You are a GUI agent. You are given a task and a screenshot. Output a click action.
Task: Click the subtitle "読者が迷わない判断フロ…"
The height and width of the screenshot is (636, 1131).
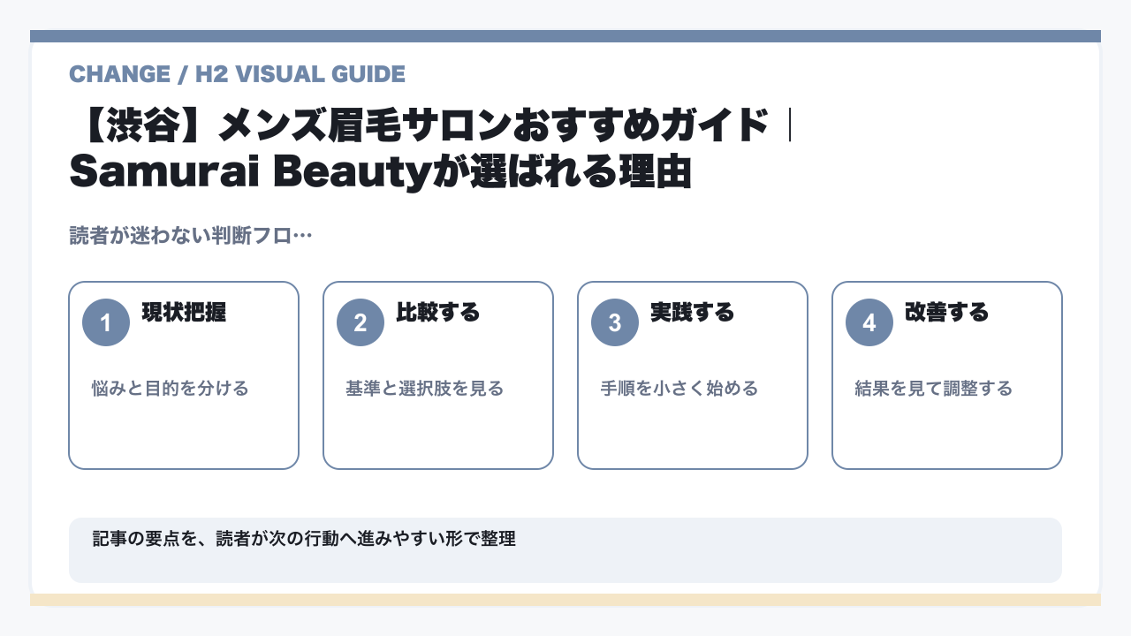point(191,237)
